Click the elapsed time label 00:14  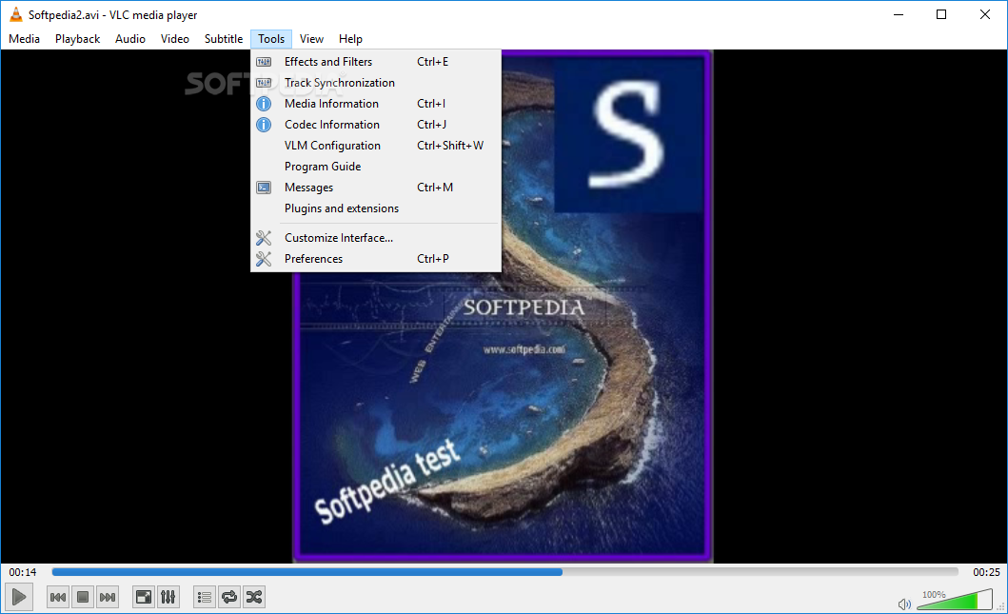pos(23,571)
